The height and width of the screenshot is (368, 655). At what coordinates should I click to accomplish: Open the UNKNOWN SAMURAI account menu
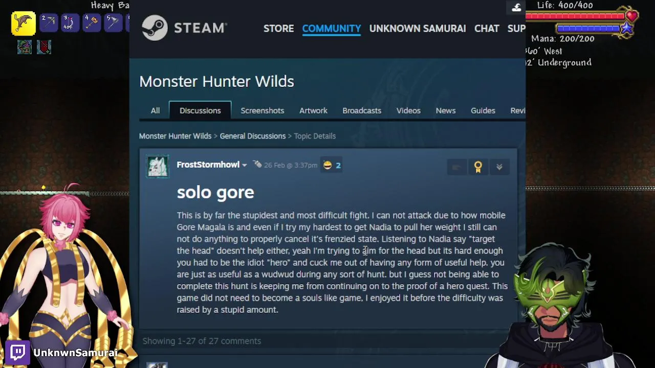[x=418, y=28]
